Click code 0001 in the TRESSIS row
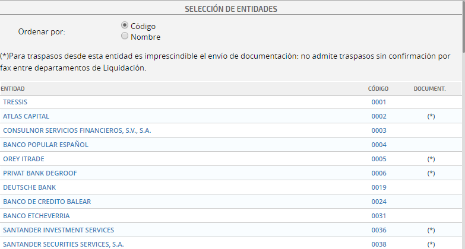The height and width of the screenshot is (249, 465). click(x=379, y=102)
